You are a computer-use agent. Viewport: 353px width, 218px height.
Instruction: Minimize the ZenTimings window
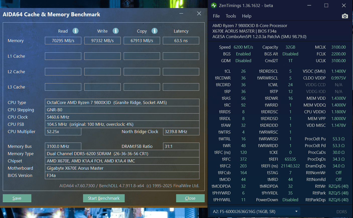pos(309,5)
